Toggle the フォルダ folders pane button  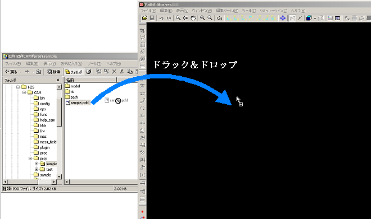coord(74,72)
